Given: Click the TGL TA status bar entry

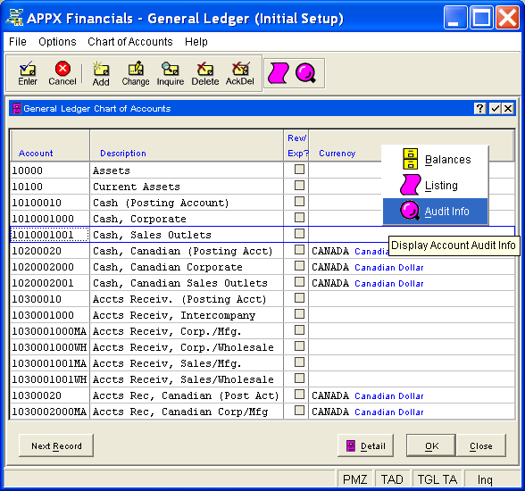Looking at the screenshot, I should [x=437, y=479].
